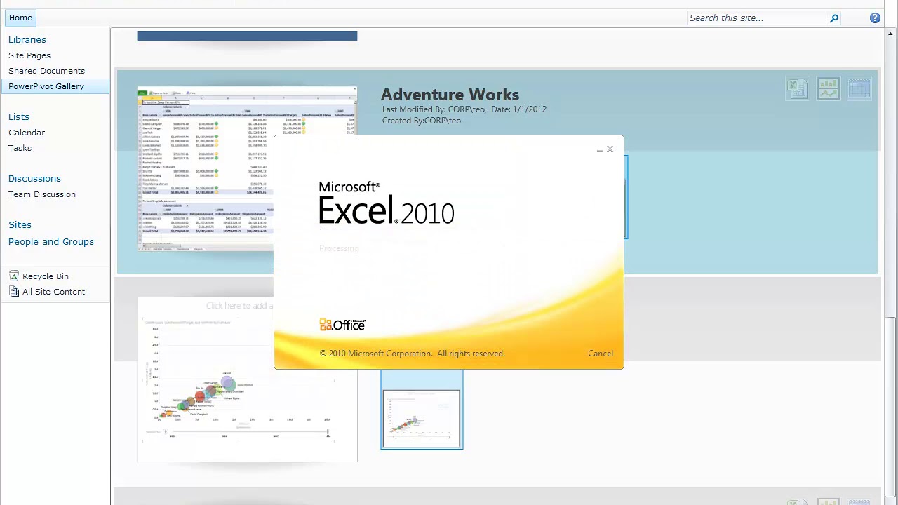Open the Recycle Bin link text
Image resolution: width=898 pixels, height=505 pixels.
[x=46, y=276]
